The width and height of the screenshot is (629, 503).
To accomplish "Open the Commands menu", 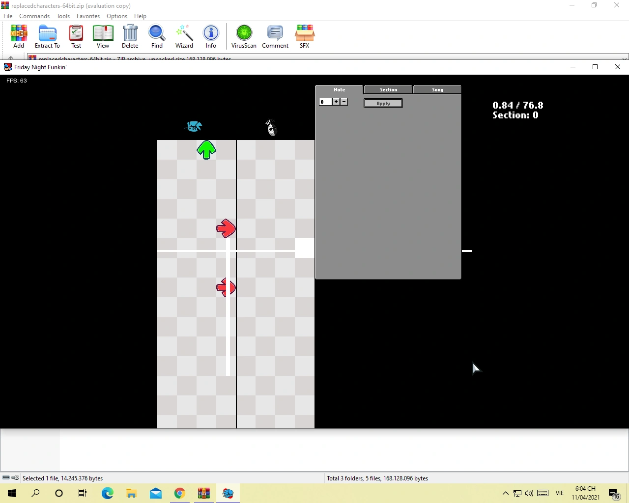I will tap(34, 16).
